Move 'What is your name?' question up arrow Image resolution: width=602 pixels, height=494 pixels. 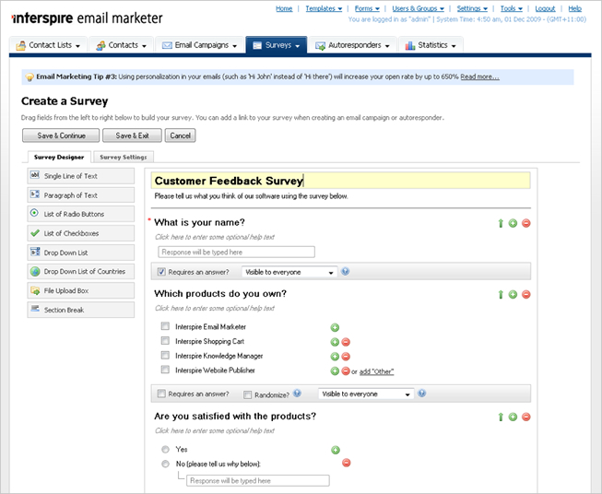tap(501, 223)
